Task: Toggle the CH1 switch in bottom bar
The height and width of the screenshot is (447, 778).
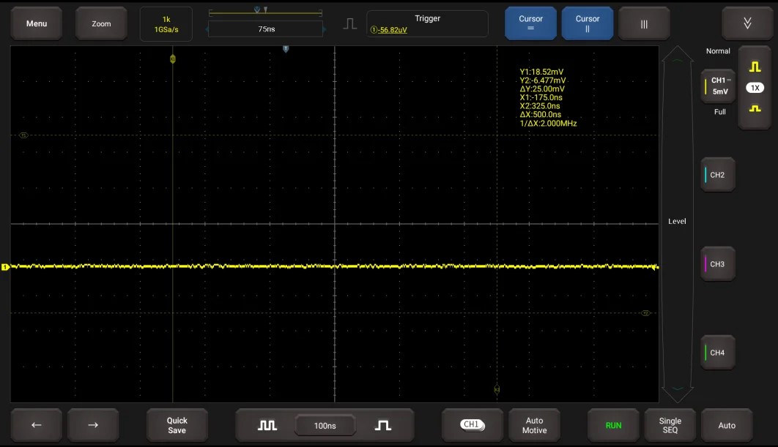Action: [x=472, y=425]
